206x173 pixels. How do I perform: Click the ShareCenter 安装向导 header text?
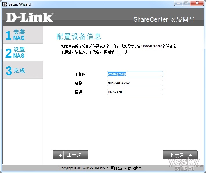pyautogui.click(x=164, y=19)
